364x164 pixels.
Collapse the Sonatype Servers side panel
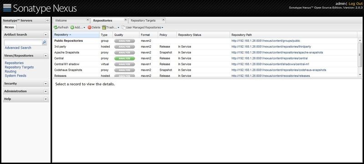click(x=47, y=20)
